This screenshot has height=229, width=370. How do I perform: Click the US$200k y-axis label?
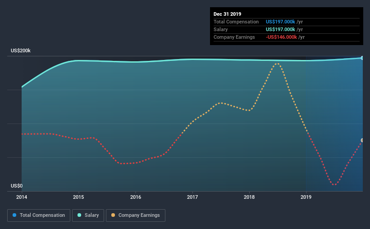coord(21,50)
